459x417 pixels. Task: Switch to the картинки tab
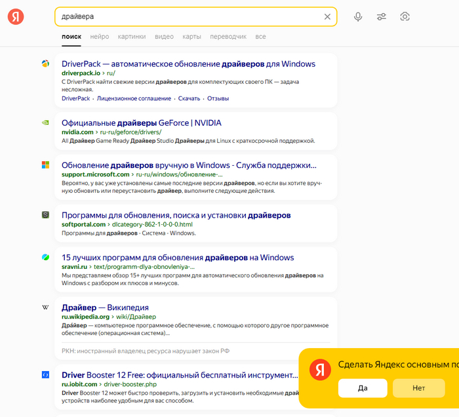[x=132, y=37]
